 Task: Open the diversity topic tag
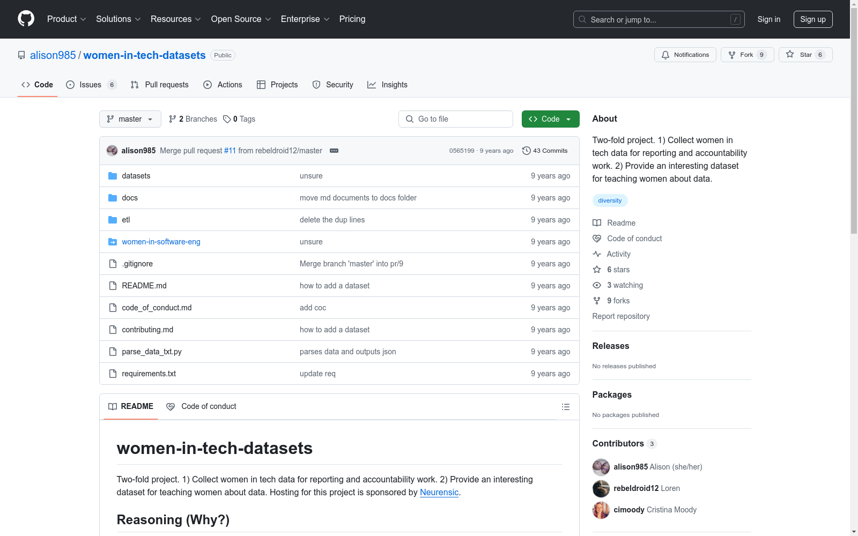pyautogui.click(x=610, y=200)
